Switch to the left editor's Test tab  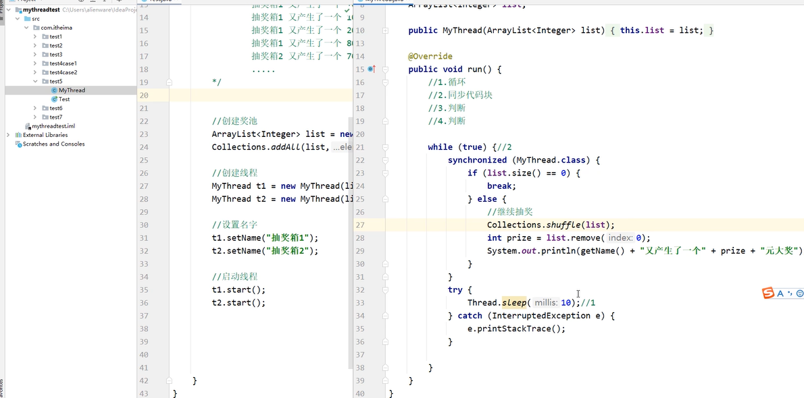click(x=157, y=2)
